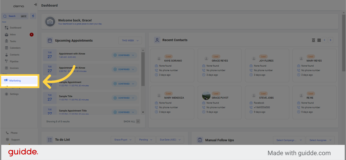Open Marketing in the sidebar

15,81
